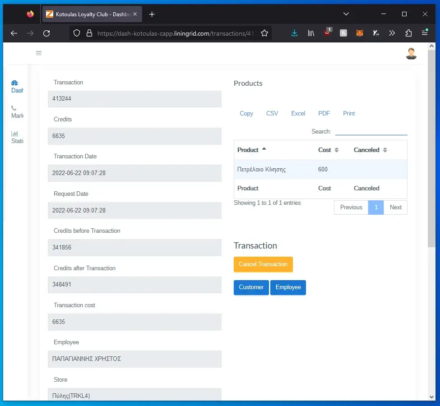
Task: Open the browser library icon
Action: [310, 33]
